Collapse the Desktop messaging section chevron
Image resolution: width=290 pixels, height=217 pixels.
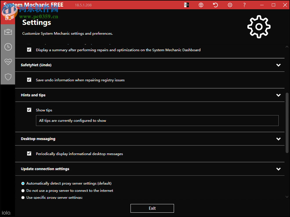[x=278, y=139]
